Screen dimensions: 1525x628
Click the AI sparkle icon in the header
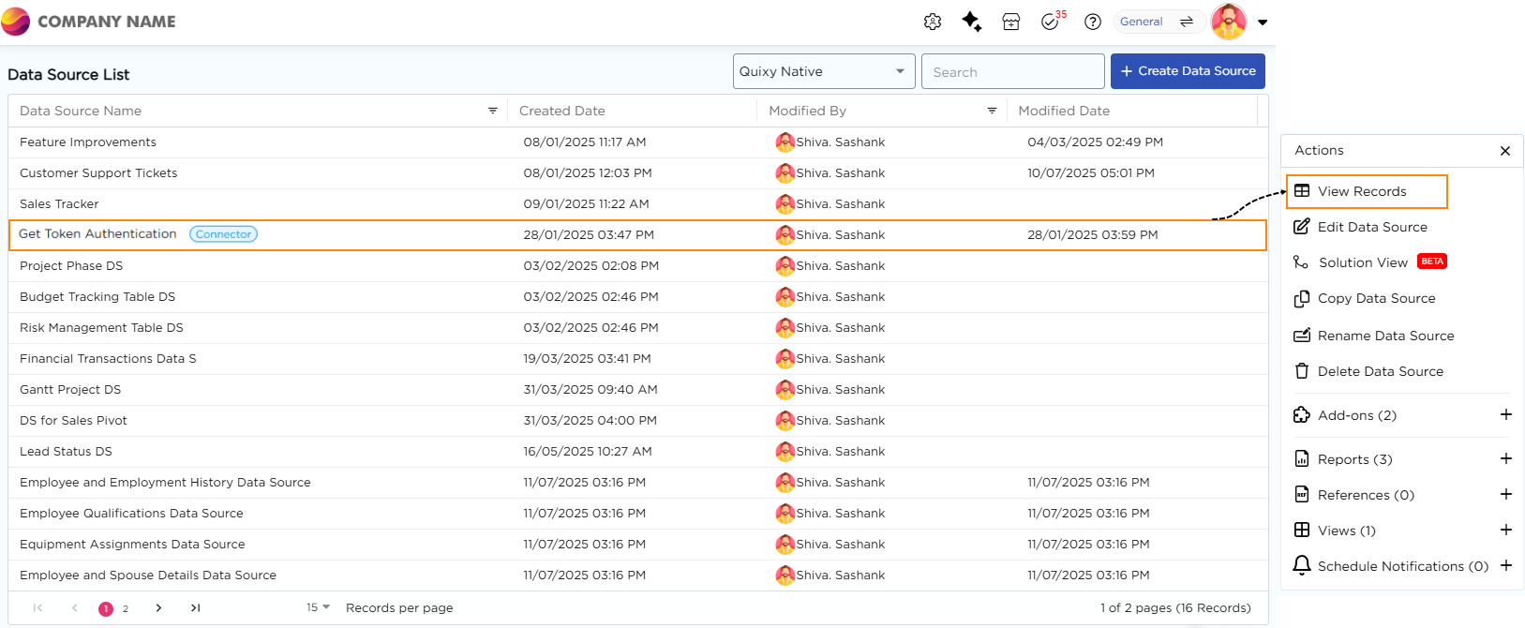(x=971, y=22)
